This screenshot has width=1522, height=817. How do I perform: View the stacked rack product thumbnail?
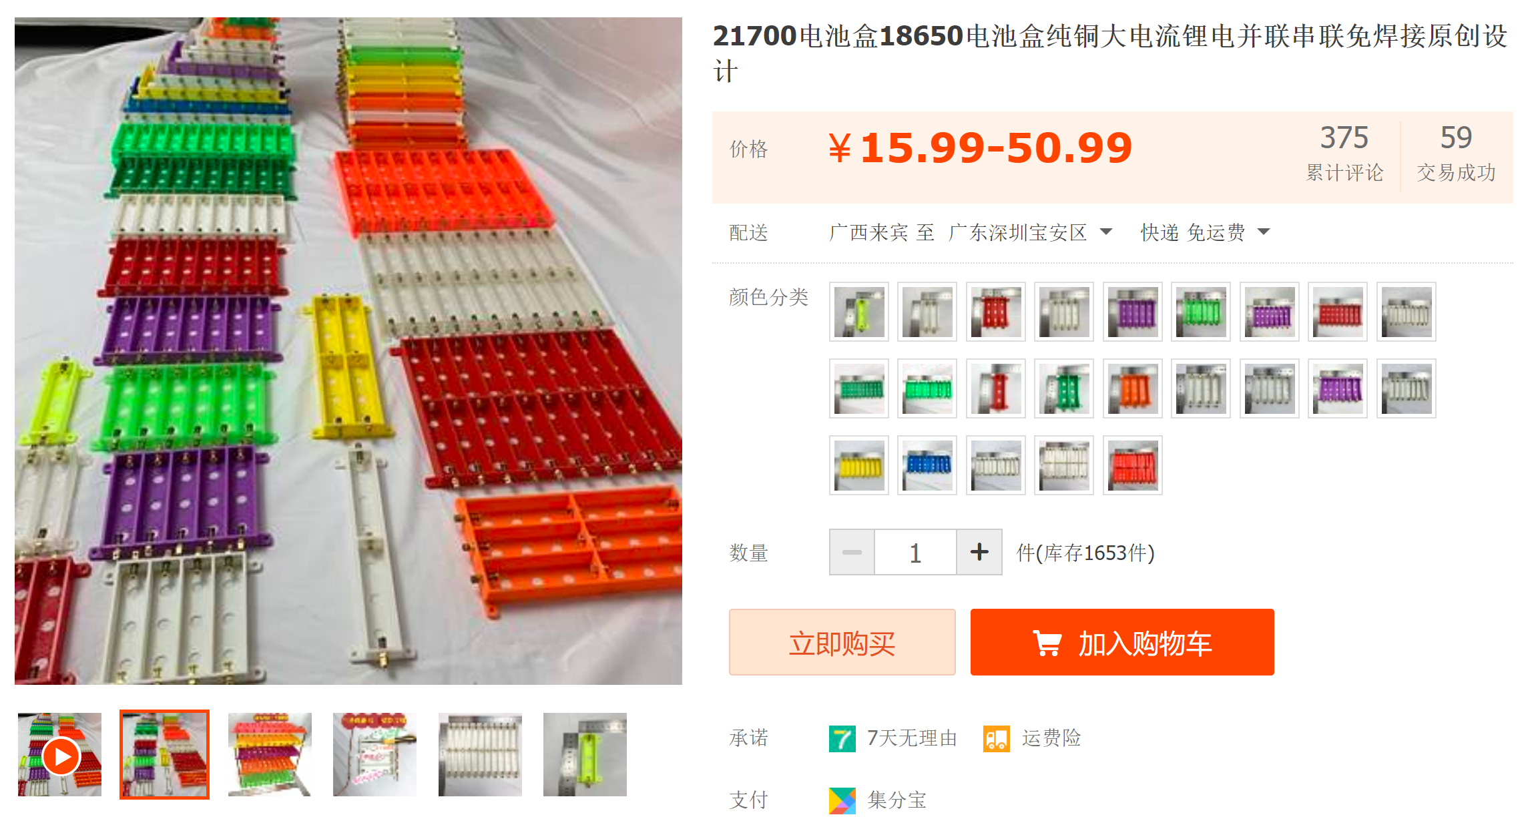(270, 755)
